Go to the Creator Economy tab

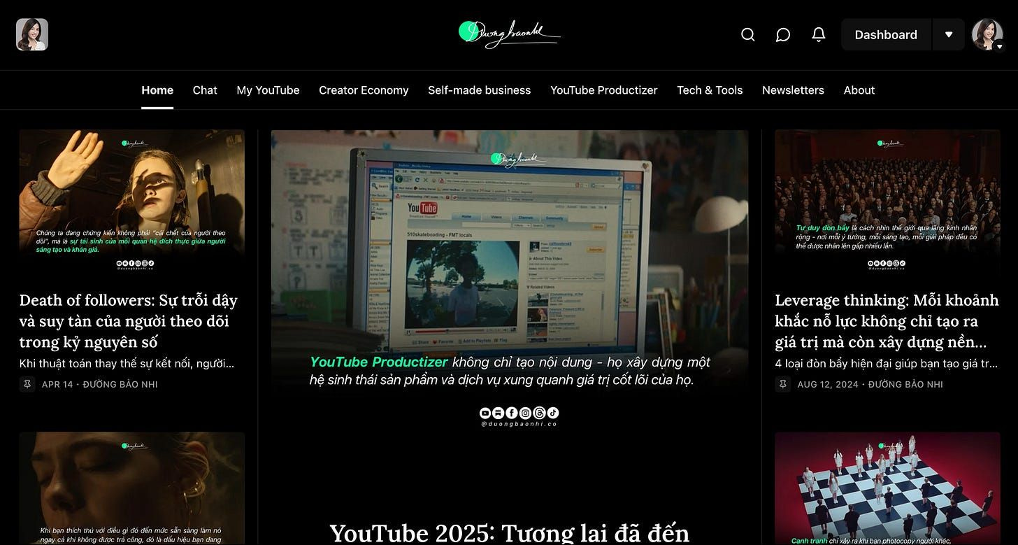click(x=364, y=90)
